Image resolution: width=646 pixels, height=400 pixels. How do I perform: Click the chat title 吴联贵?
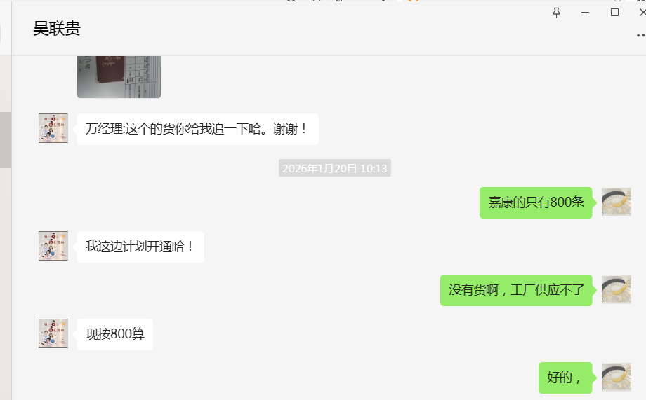point(57,29)
